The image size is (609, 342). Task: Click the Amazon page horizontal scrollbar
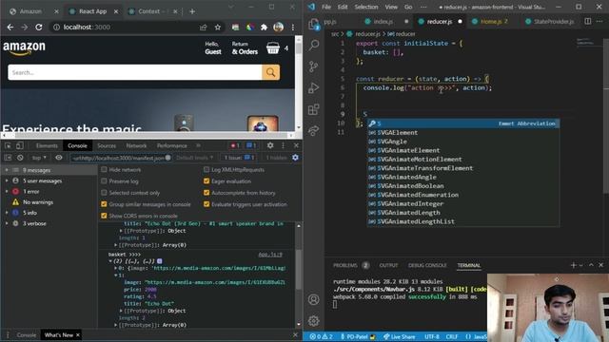pos(147,135)
